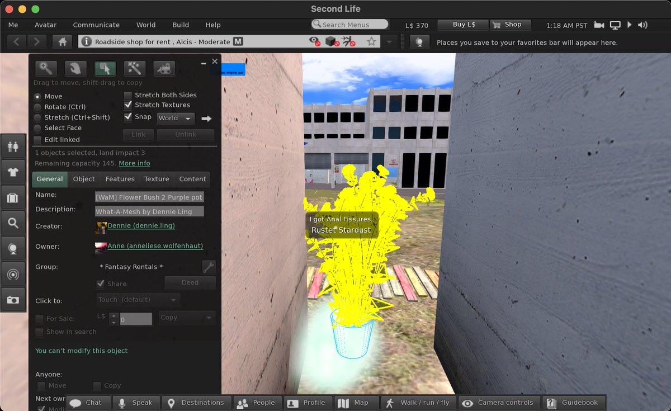This screenshot has height=411, width=671.
Task: Uncheck the Snap checkbox
Action: click(128, 117)
